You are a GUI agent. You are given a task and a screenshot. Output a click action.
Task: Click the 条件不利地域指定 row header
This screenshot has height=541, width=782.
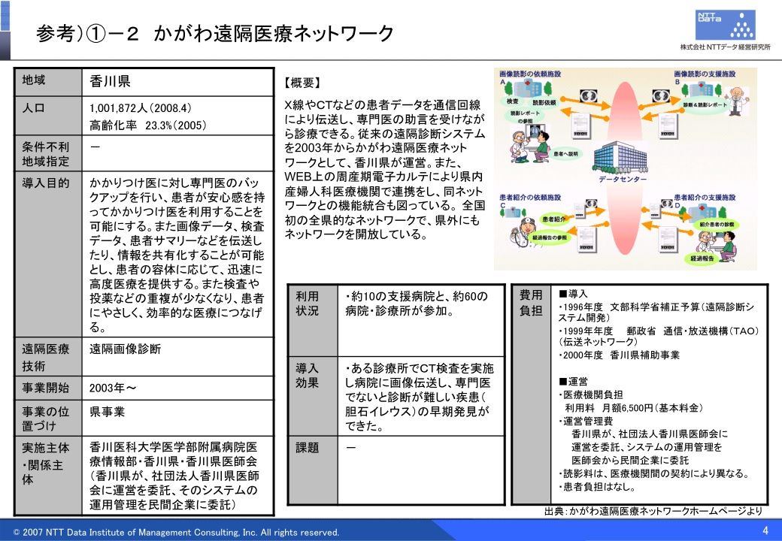coord(48,153)
